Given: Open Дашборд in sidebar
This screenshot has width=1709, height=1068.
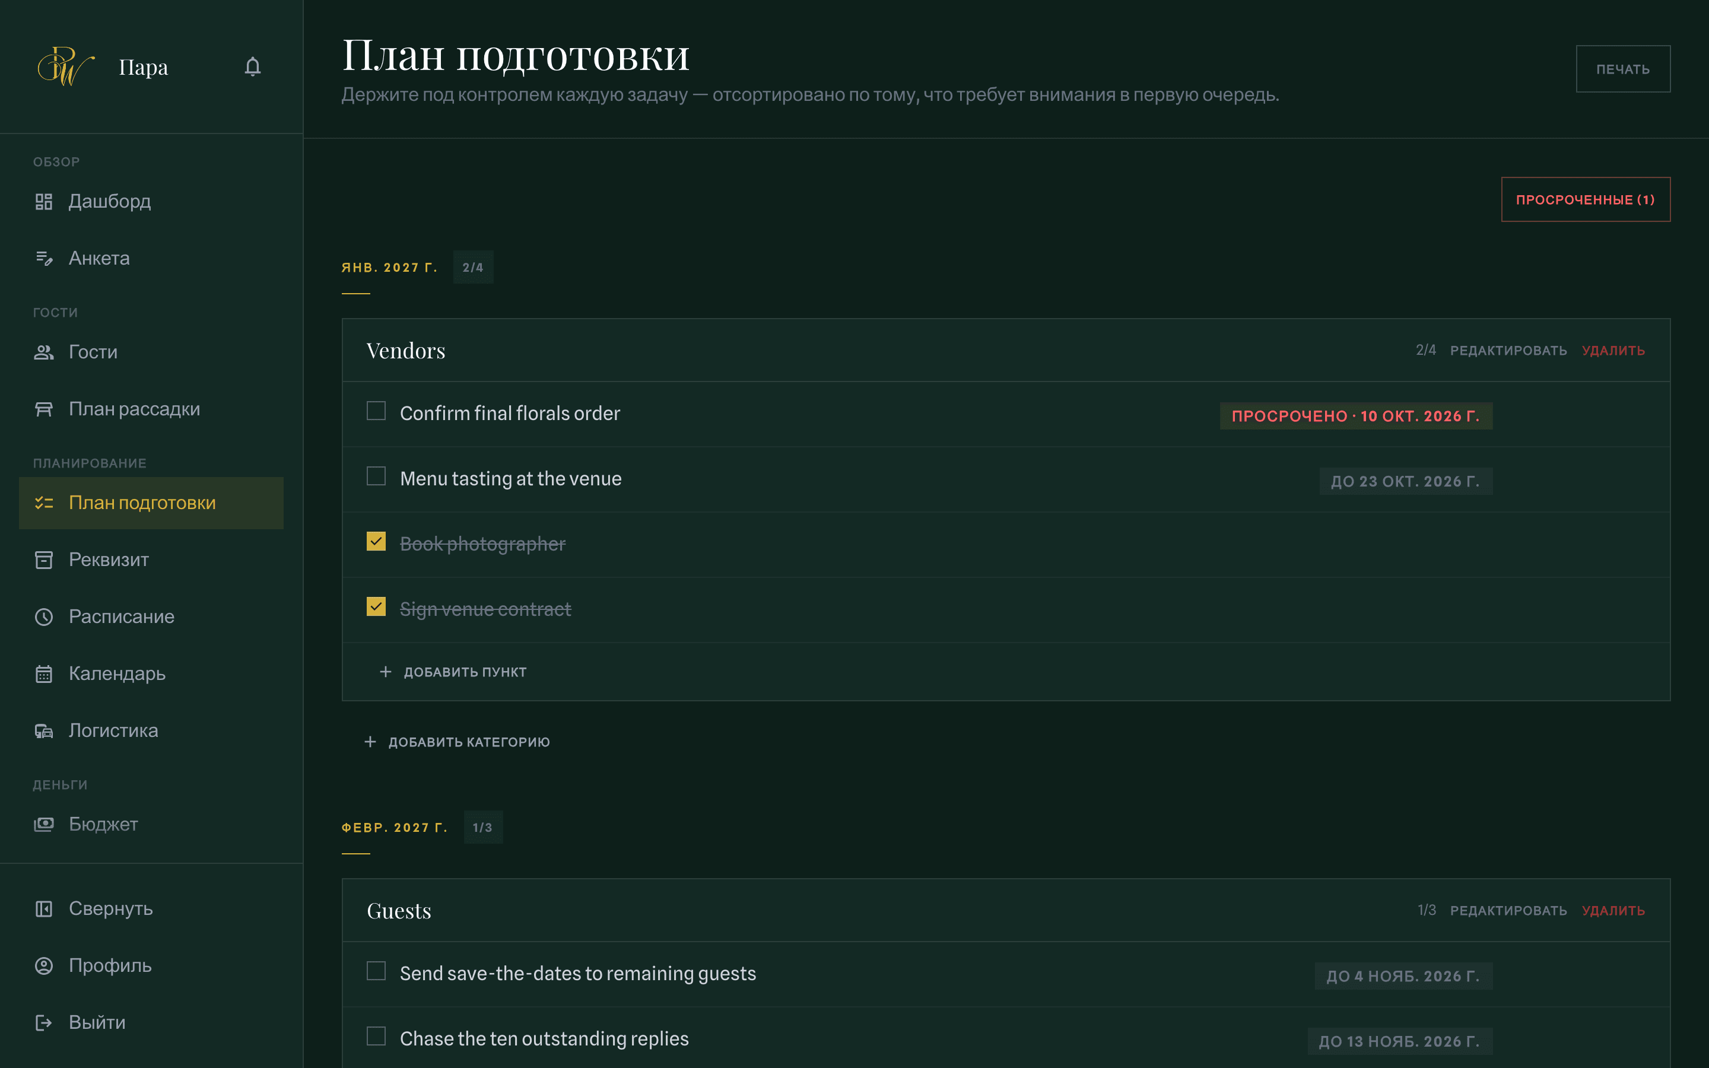Looking at the screenshot, I should pos(151,201).
